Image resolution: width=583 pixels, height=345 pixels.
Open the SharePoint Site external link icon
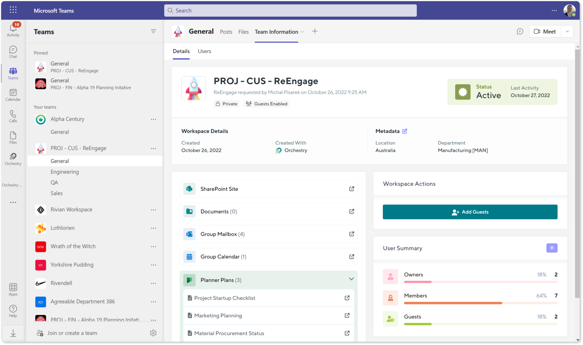pos(351,189)
